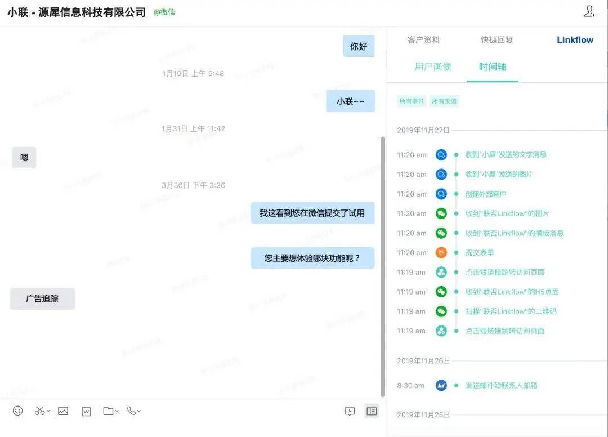Click the W document icon in toolbar
The width and height of the screenshot is (608, 437).
pos(86,412)
